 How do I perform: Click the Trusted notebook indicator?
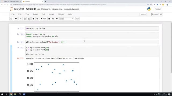tap(143, 14)
